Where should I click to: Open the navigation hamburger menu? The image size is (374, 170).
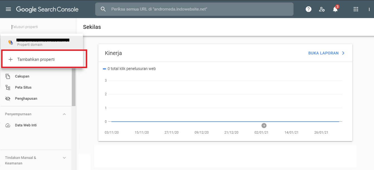[8, 9]
